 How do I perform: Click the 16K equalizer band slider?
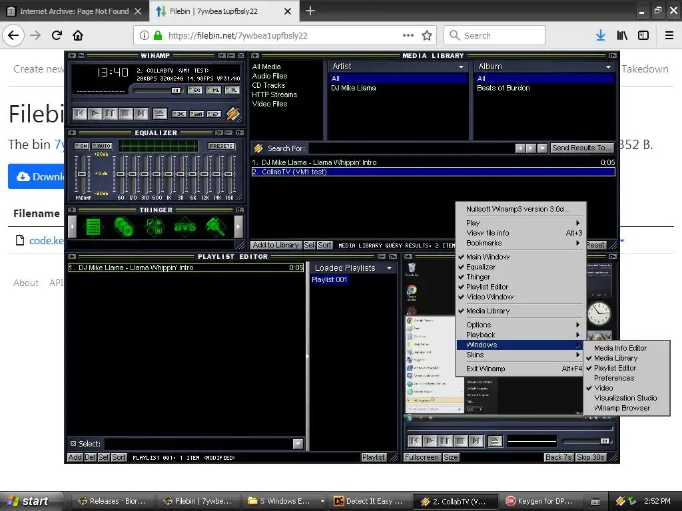click(x=229, y=174)
